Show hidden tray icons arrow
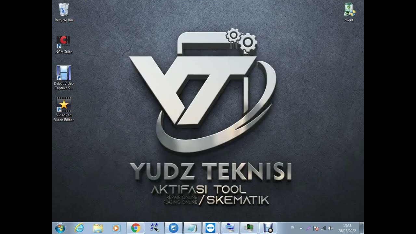The height and width of the screenshot is (234, 416). tap(301, 228)
